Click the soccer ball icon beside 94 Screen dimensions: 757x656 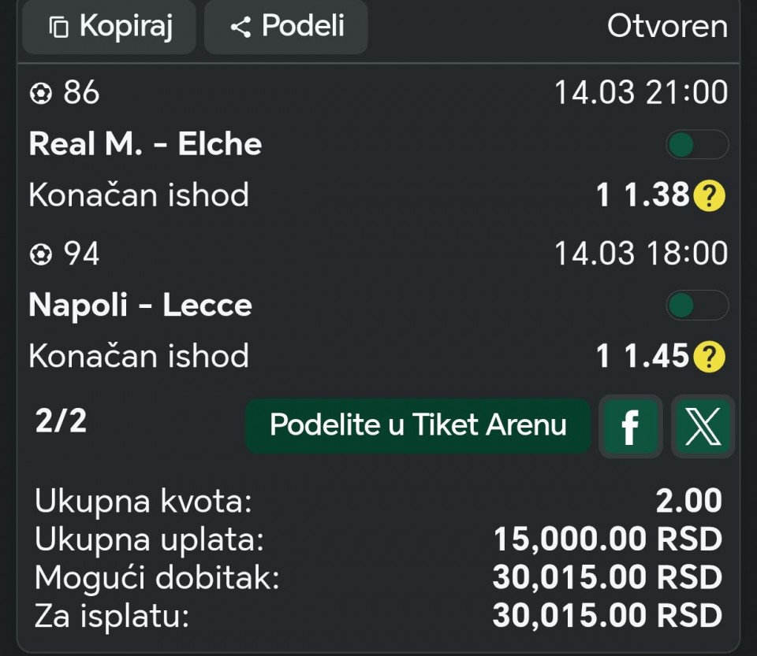(40, 254)
